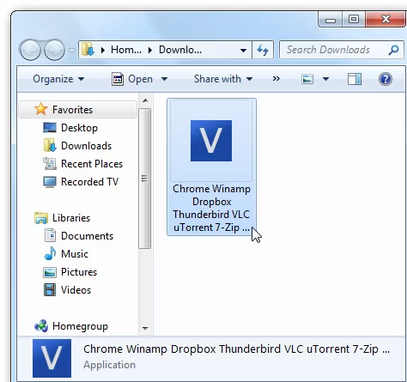Open the address bar history dropdown

(x=243, y=51)
